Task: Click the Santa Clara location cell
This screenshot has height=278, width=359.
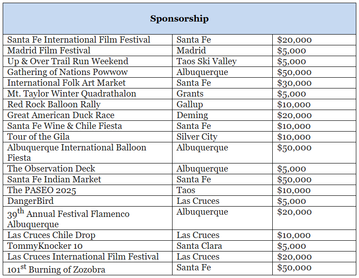Action: [x=199, y=246]
